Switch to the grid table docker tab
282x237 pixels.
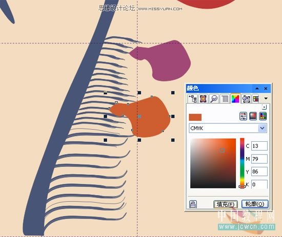[x=225, y=99]
